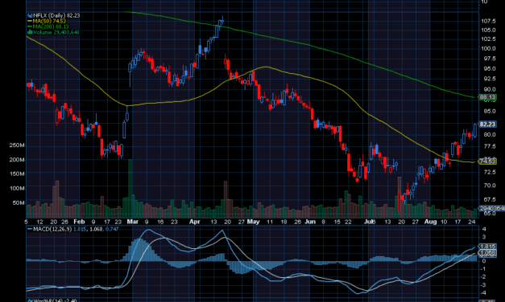Click the 150M volume axis label
Image resolution: width=505 pixels, height=302 pixels.
pyautogui.click(x=17, y=173)
